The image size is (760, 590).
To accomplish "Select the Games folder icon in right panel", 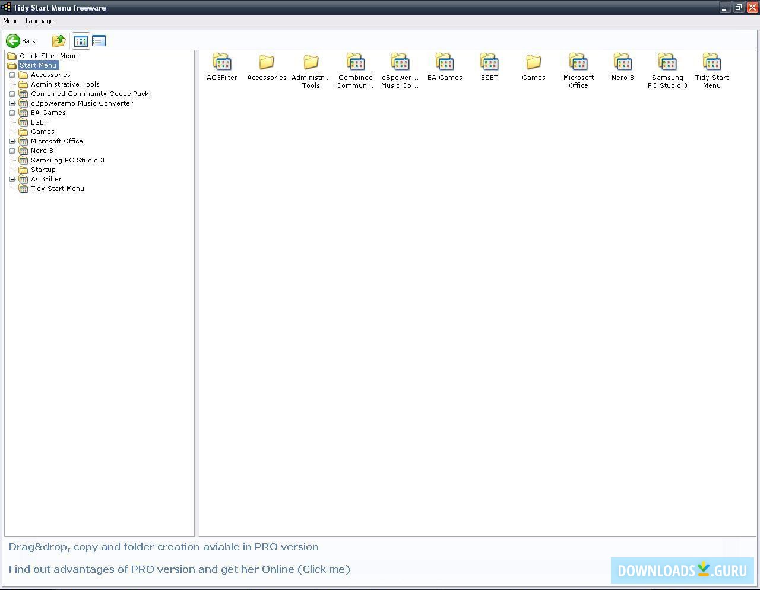I will pyautogui.click(x=533, y=62).
